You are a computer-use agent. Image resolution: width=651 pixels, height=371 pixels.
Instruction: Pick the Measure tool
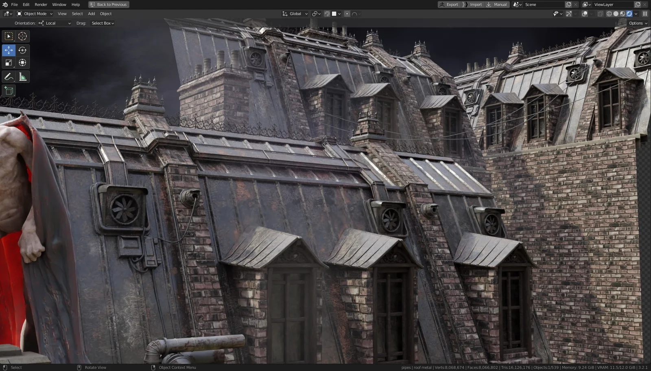[22, 76]
